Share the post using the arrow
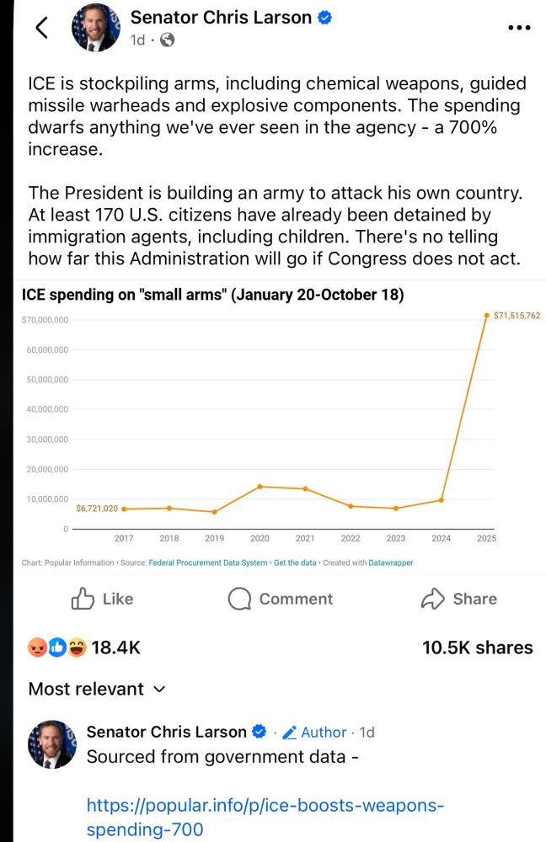546x842 pixels. pos(459,599)
